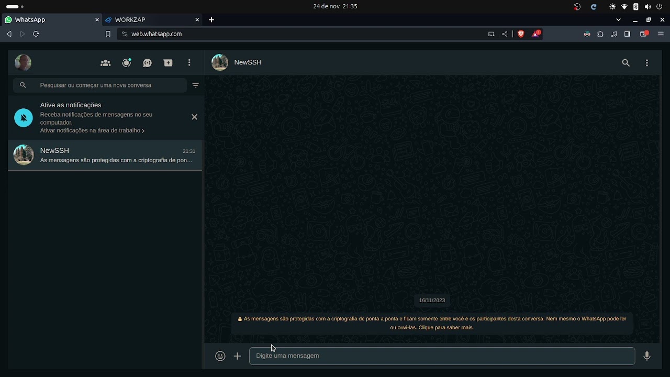The height and width of the screenshot is (377, 670).
Task: Open the media control music-note icon
Action: click(x=614, y=34)
